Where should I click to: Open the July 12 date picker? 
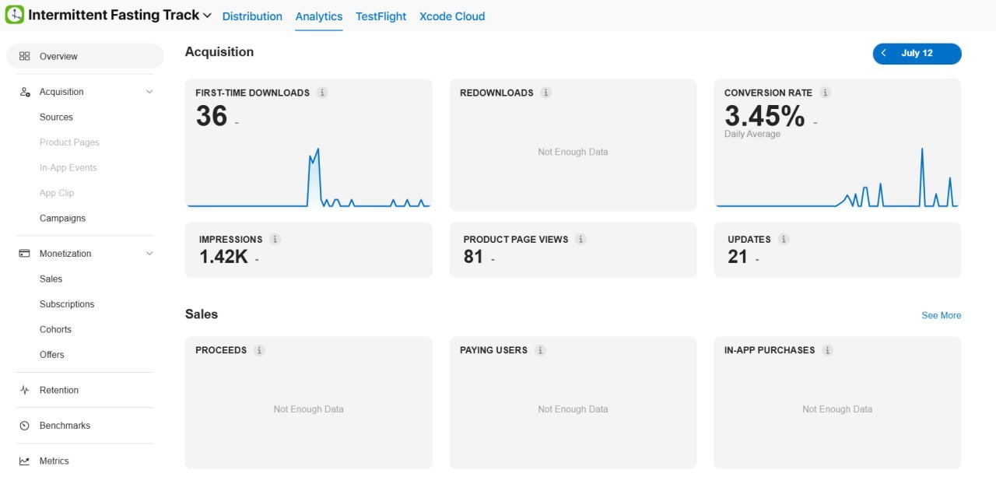point(917,54)
